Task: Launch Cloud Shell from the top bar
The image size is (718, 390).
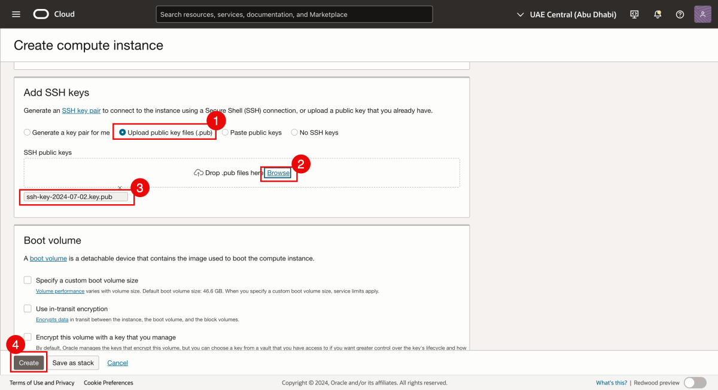Action: point(634,14)
